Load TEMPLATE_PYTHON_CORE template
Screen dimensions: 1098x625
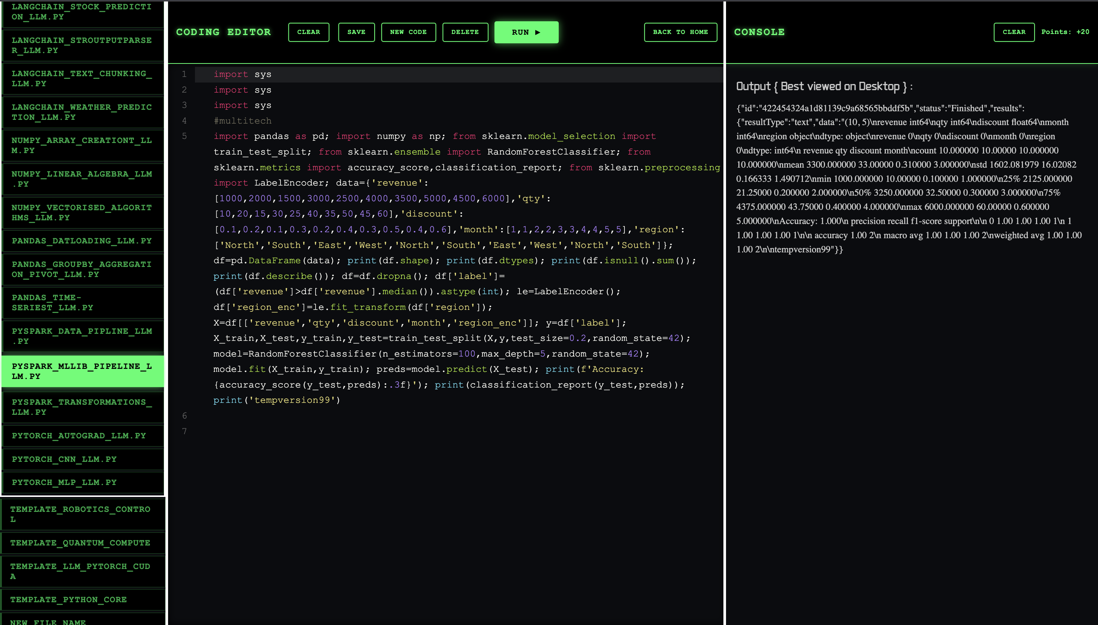(83, 600)
